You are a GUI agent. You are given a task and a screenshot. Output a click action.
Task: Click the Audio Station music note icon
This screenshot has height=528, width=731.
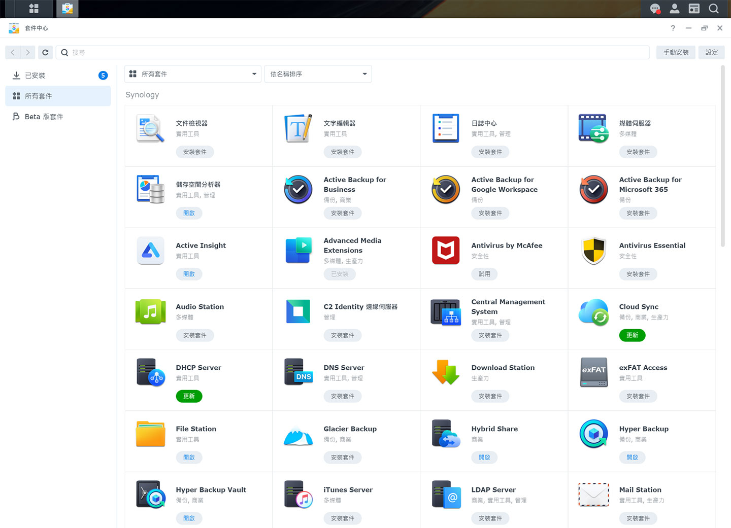tap(150, 311)
